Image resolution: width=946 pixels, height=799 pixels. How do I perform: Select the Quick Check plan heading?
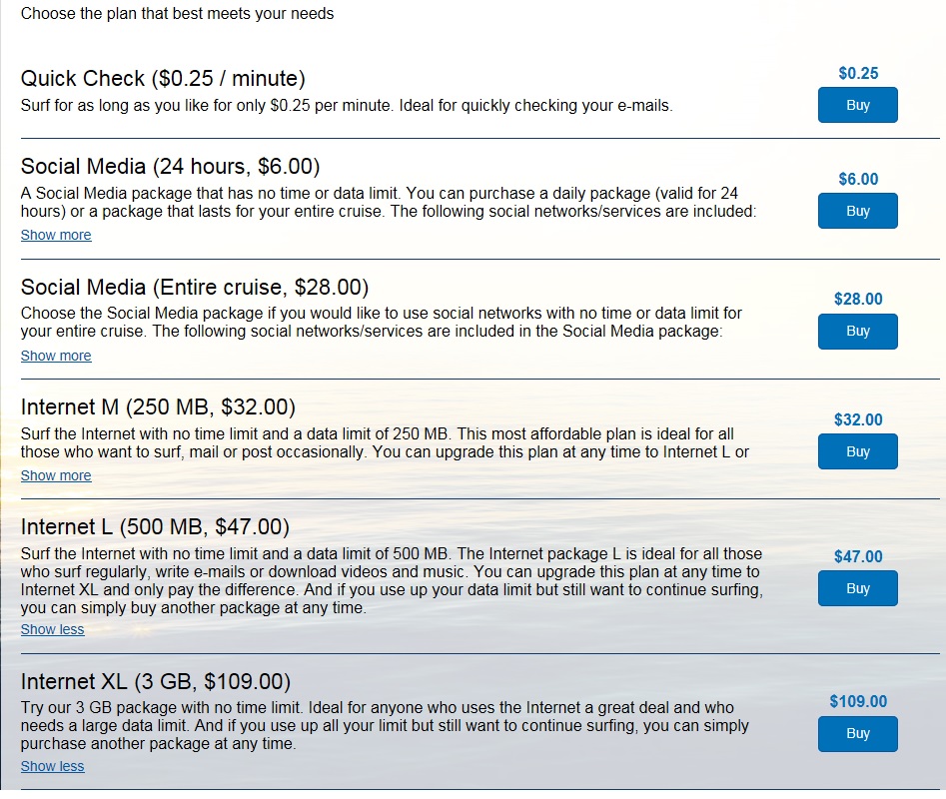[x=163, y=78]
